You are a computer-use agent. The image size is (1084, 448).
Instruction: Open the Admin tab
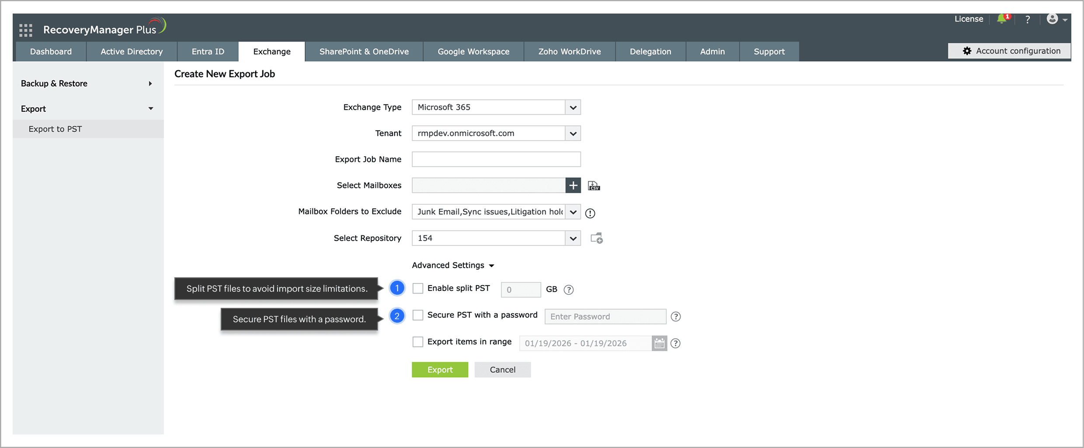712,52
